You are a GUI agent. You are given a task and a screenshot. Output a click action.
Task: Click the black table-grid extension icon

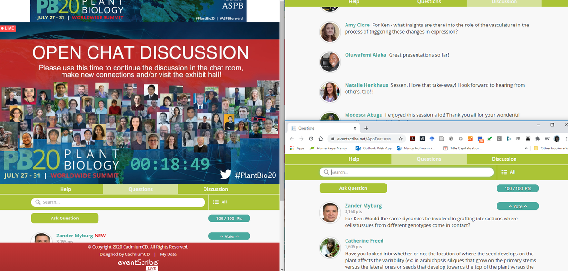click(x=528, y=139)
